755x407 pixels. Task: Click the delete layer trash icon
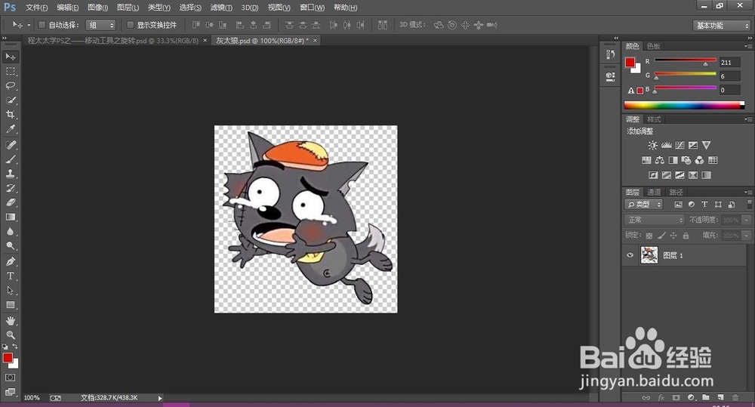coord(735,397)
